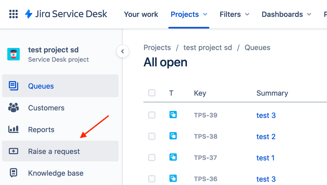The height and width of the screenshot is (185, 327).
Task: Click the Knowledge base icon
Action: coord(13,173)
